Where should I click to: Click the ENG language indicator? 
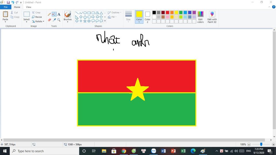point(249,151)
